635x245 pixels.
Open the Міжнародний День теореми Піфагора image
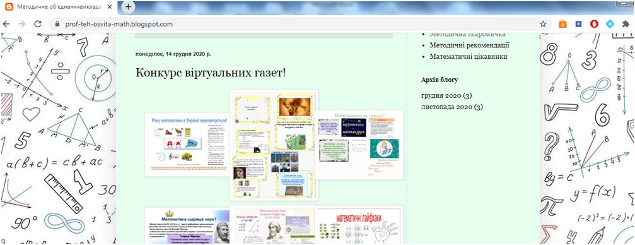click(x=273, y=225)
